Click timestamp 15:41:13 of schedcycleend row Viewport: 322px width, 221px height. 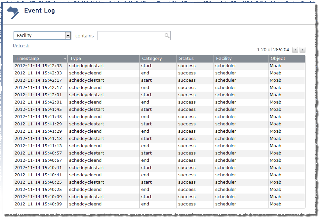(x=38, y=146)
